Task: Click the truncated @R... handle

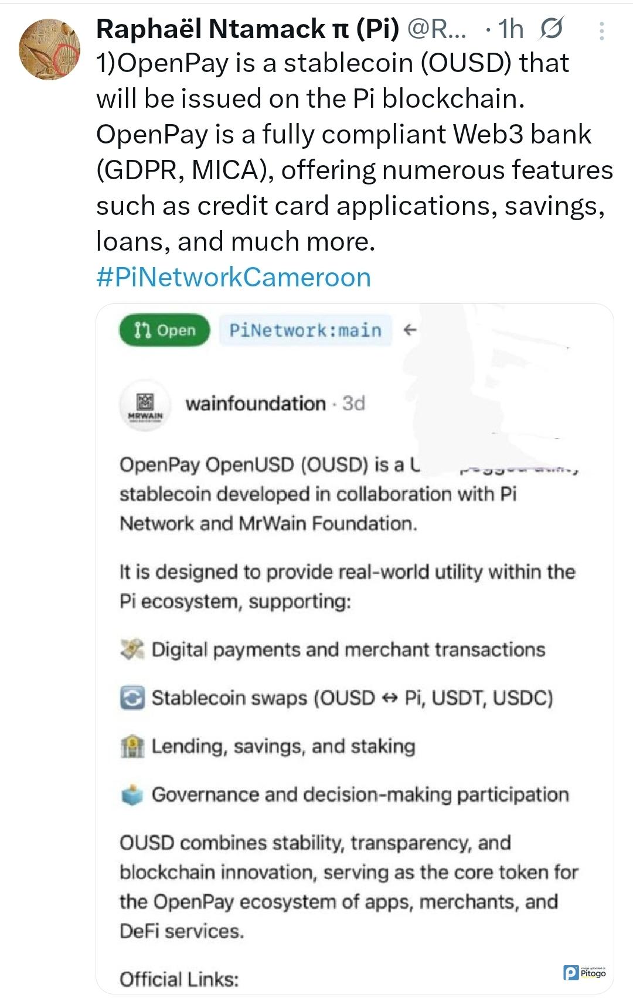Action: tap(437, 29)
